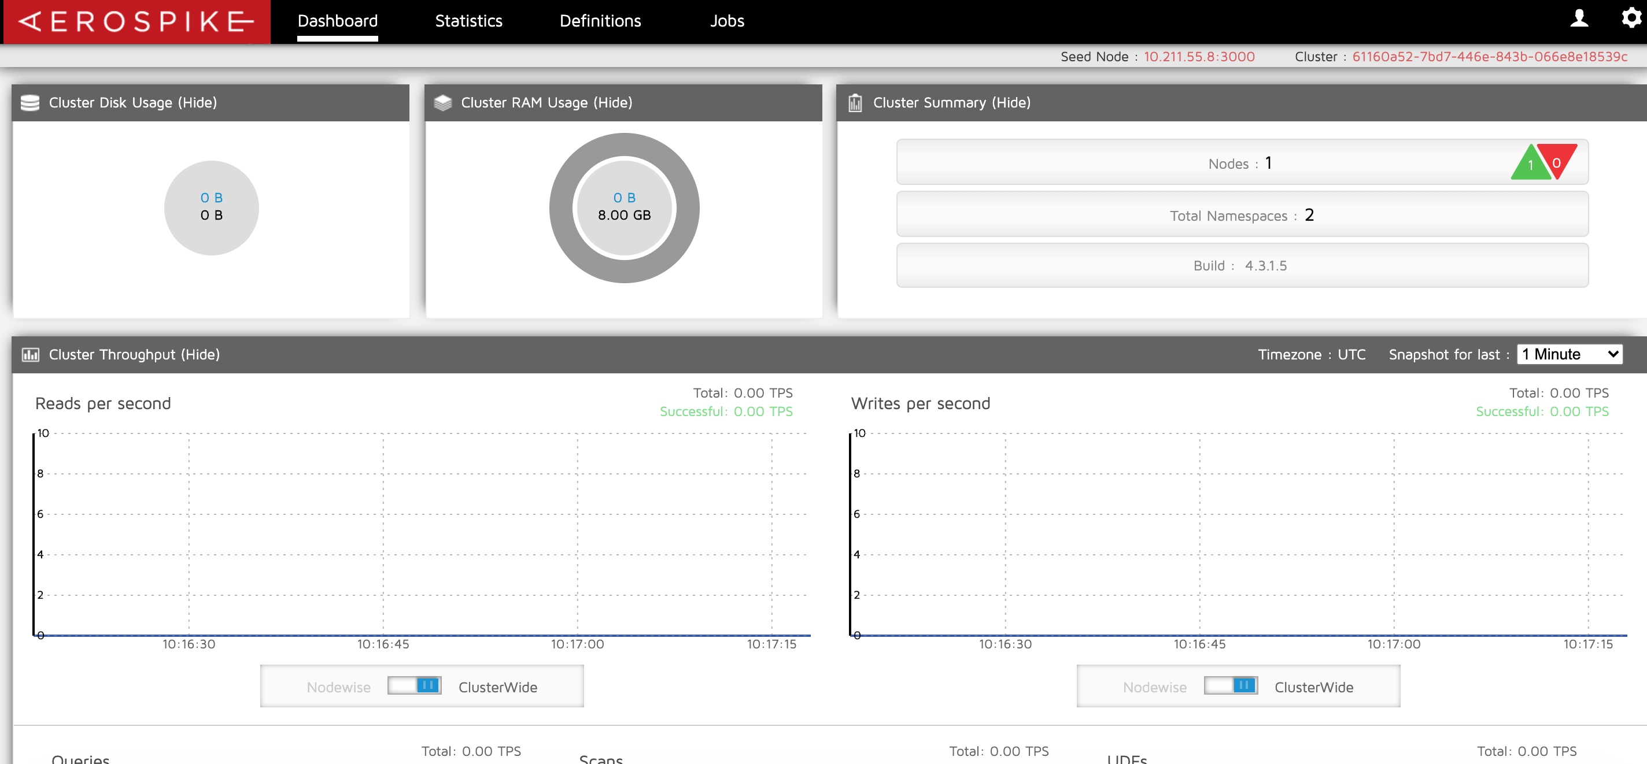The image size is (1647, 764).
Task: Toggle Reads per second Nodewise/ClusterWide switch
Action: tap(414, 685)
